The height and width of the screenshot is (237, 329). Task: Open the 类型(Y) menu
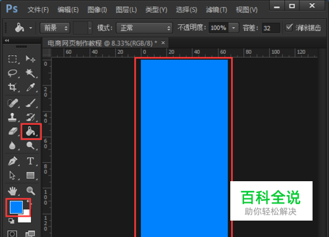tap(157, 10)
